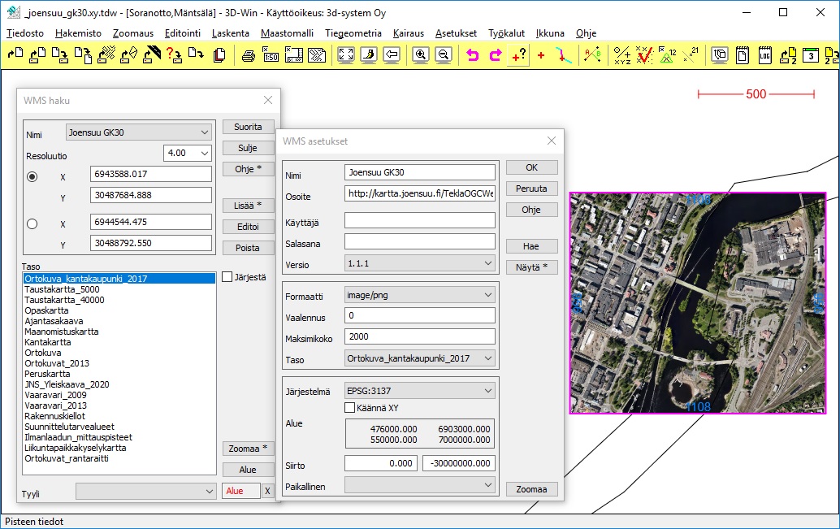Click the open surface model icon with triangle mesh
The width and height of the screenshot is (840, 529).
click(x=128, y=54)
